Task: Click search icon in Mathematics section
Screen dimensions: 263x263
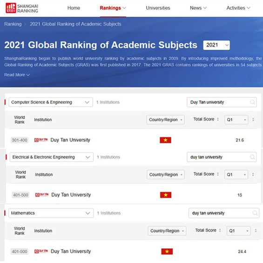Action: pyautogui.click(x=255, y=213)
